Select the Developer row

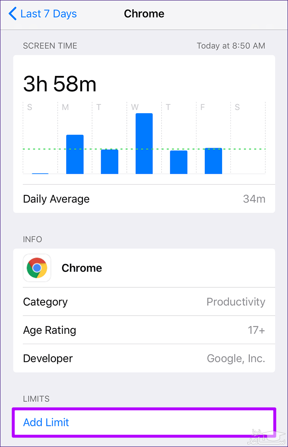[x=144, y=358]
